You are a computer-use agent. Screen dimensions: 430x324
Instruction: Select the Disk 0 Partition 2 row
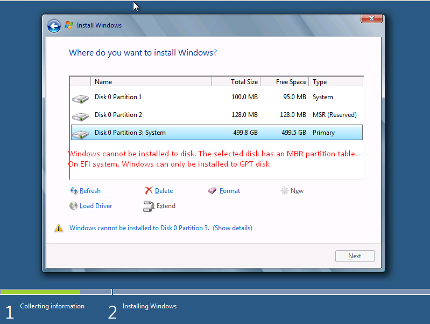tap(217, 115)
